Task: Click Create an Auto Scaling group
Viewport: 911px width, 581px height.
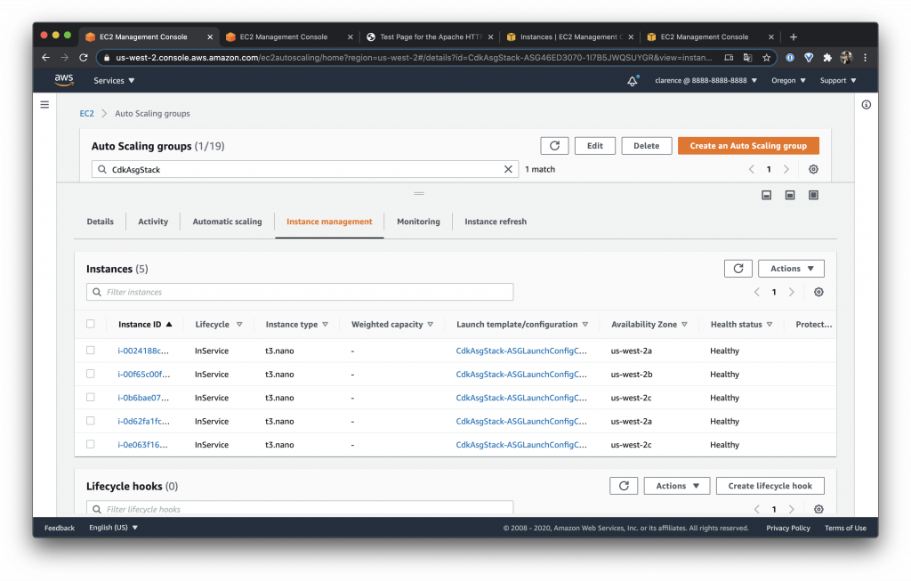Action: 748,146
